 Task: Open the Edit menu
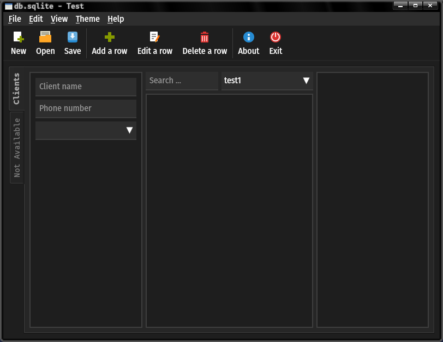coord(36,19)
